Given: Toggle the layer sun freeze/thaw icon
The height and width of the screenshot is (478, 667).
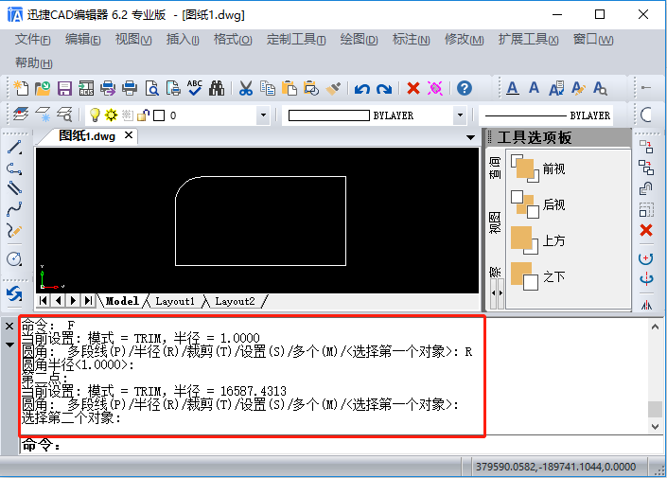Looking at the screenshot, I should pos(111,115).
